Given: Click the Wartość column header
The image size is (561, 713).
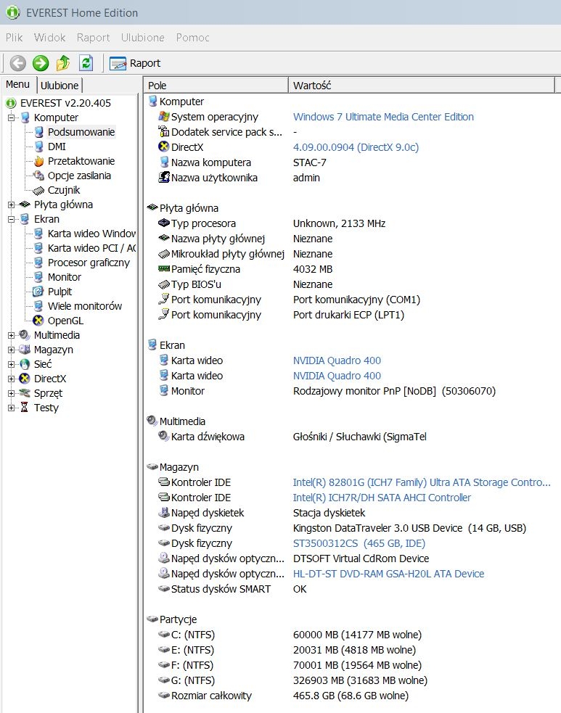Looking at the screenshot, I should tap(422, 86).
